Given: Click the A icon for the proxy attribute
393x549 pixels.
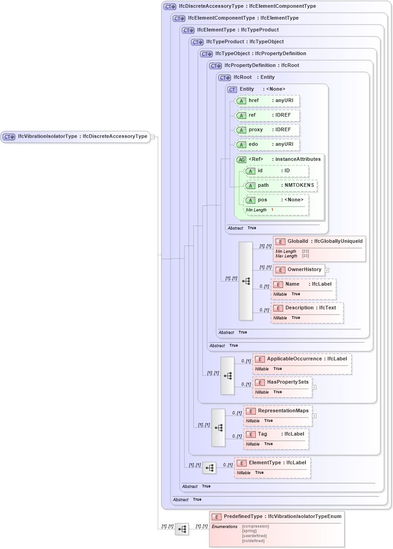Looking at the screenshot, I should pos(242,130).
